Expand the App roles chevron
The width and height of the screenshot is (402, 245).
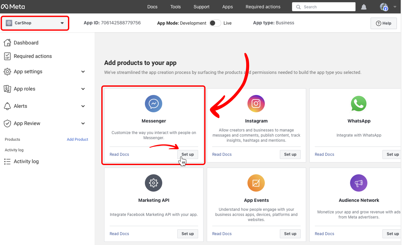click(x=83, y=89)
